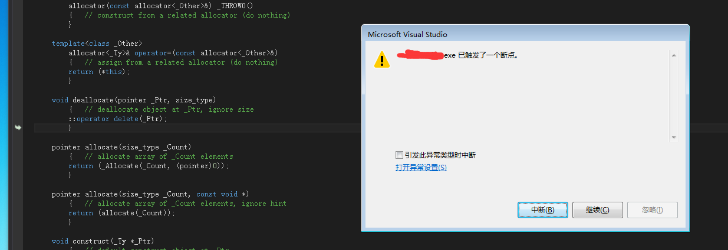
Task: Click the line 'void construct(_Ty *_Ptr)'
Action: pyautogui.click(x=103, y=241)
